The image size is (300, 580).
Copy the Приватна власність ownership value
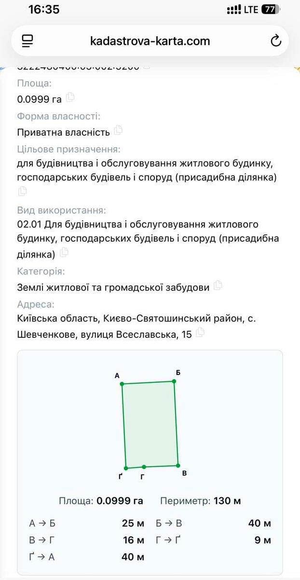[x=118, y=130]
